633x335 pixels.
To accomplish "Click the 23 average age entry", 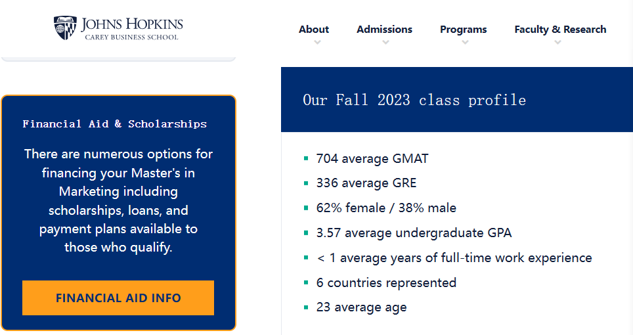I will coord(361,307).
